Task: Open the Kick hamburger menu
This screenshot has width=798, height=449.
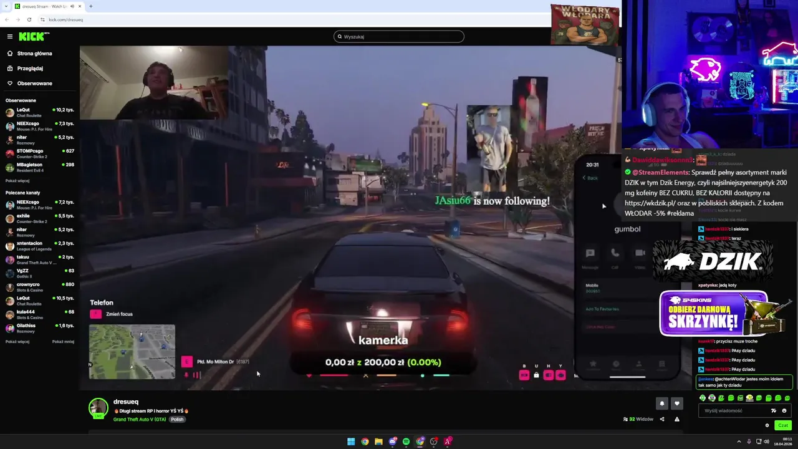Action: point(9,36)
